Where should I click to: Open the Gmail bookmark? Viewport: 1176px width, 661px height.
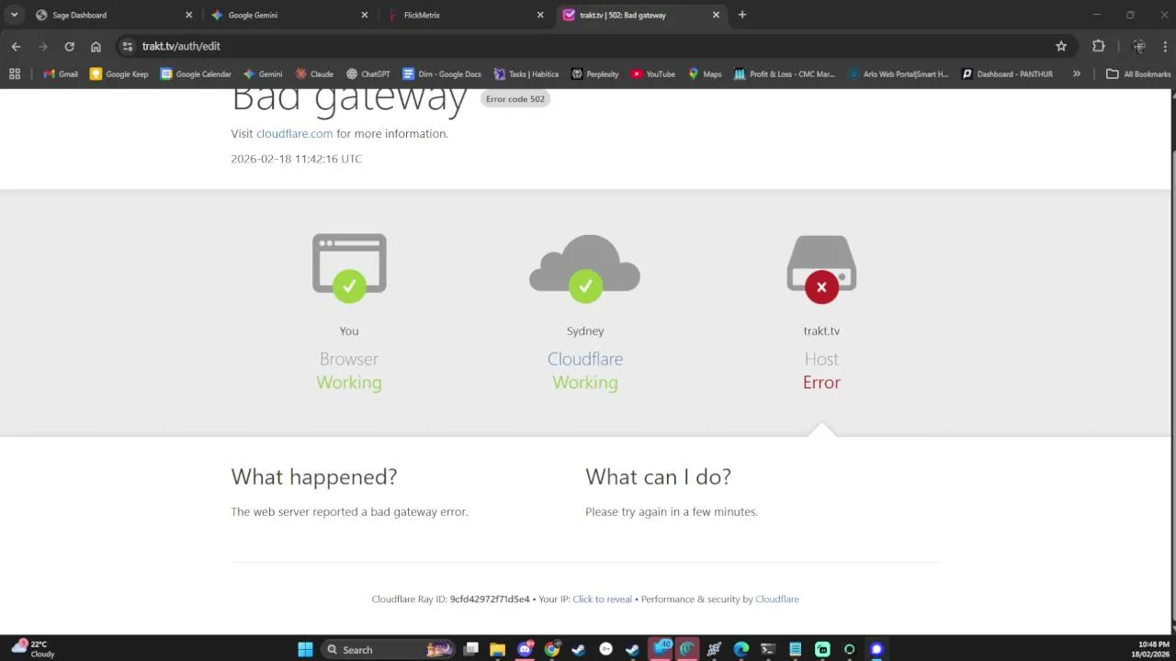[x=60, y=73]
